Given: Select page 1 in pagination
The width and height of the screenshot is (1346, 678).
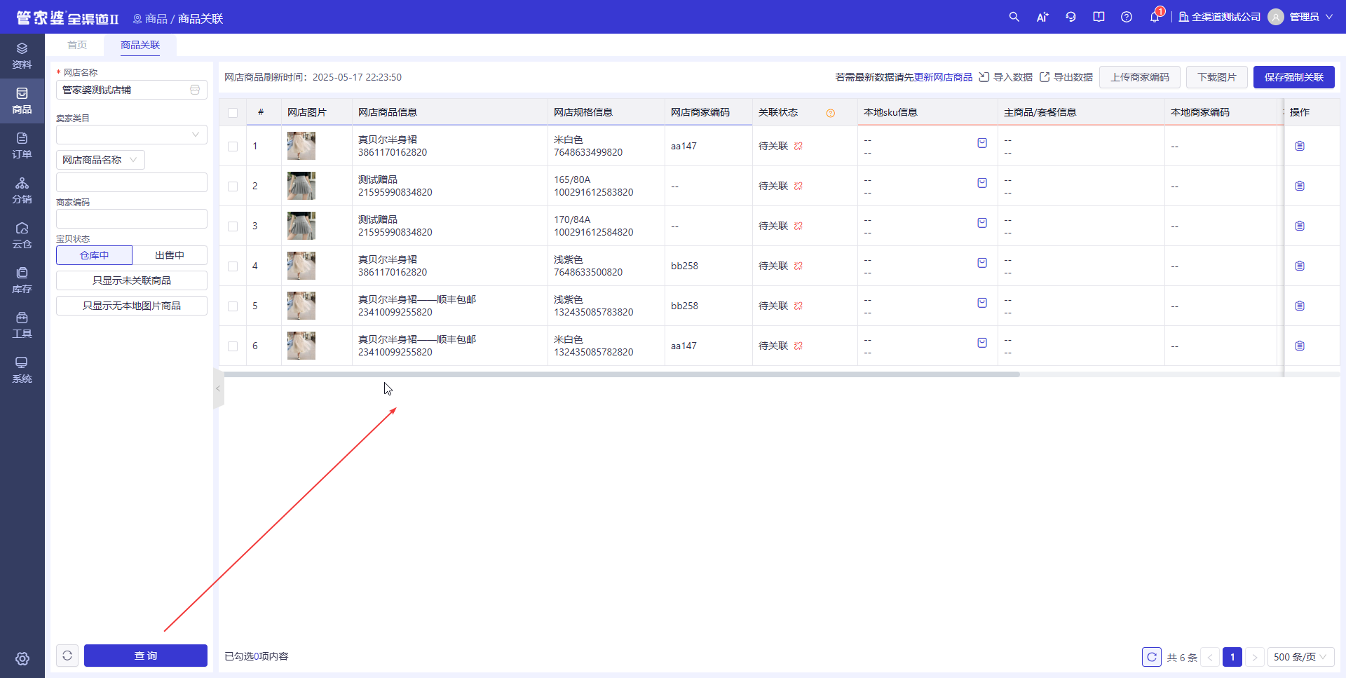Looking at the screenshot, I should pyautogui.click(x=1232, y=657).
